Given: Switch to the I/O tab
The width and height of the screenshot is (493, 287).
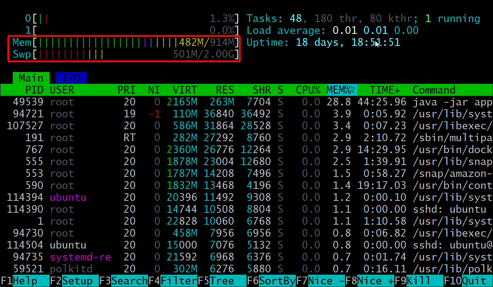Looking at the screenshot, I should pyautogui.click(x=71, y=78).
